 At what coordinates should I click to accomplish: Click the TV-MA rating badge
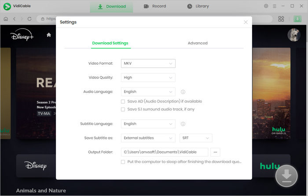pos(44,113)
